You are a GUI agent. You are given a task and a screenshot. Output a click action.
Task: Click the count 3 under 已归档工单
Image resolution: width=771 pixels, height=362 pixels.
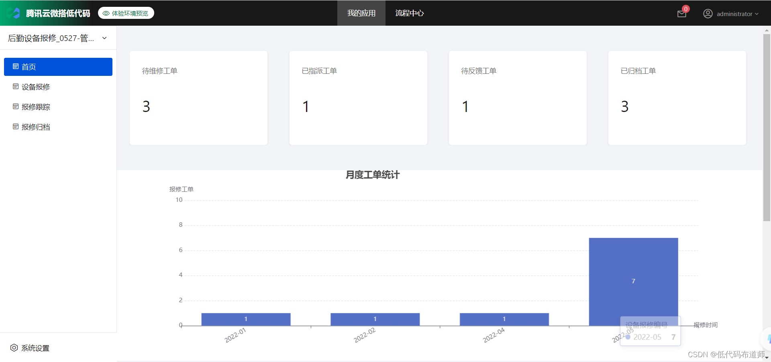(x=624, y=106)
